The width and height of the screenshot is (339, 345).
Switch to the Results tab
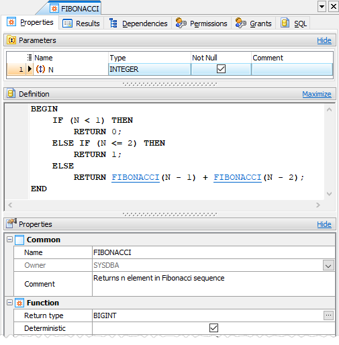click(x=81, y=23)
